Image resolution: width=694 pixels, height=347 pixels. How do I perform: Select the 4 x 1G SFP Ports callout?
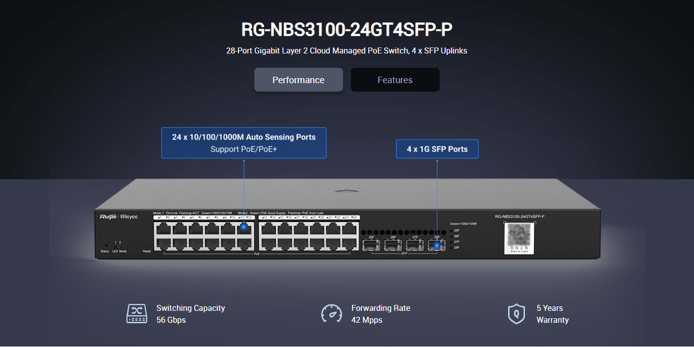(x=437, y=149)
